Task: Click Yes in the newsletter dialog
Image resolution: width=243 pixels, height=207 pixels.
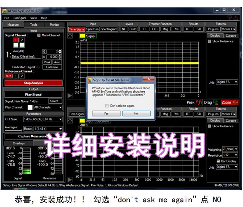Action: 106,113
